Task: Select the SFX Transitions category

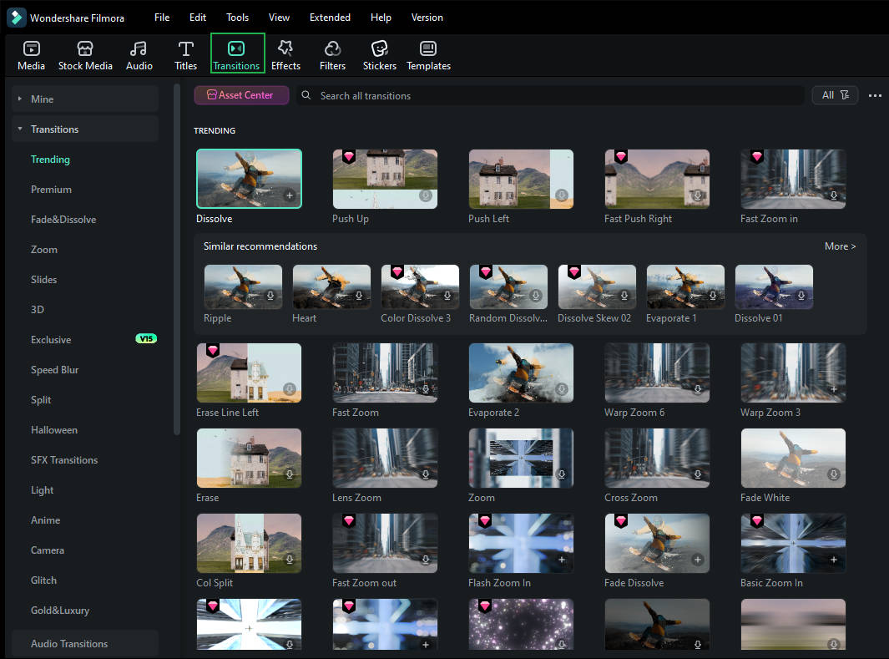Action: (x=64, y=460)
